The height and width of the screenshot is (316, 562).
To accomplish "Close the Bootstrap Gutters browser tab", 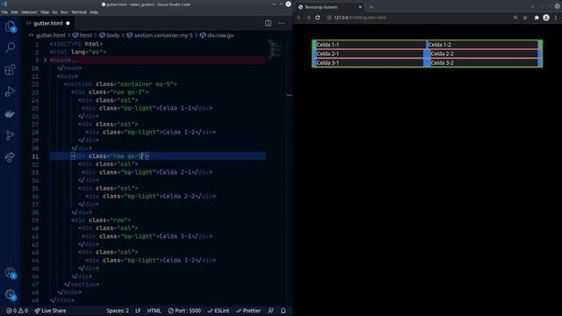I will [360, 7].
